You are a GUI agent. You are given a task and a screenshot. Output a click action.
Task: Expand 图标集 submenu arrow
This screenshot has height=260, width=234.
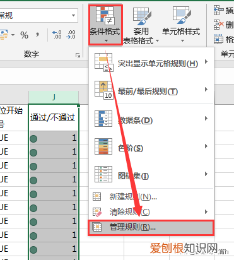pyautogui.click(x=206, y=174)
